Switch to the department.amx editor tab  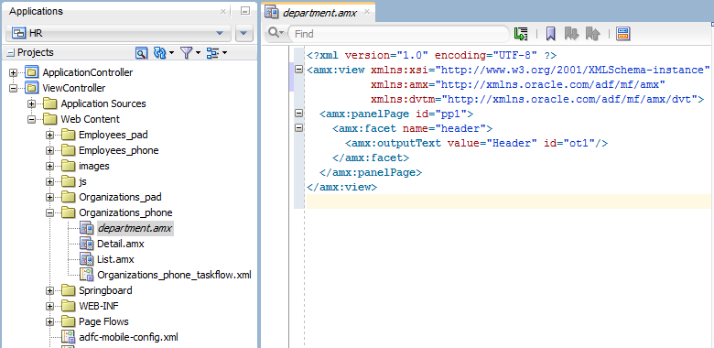point(319,12)
